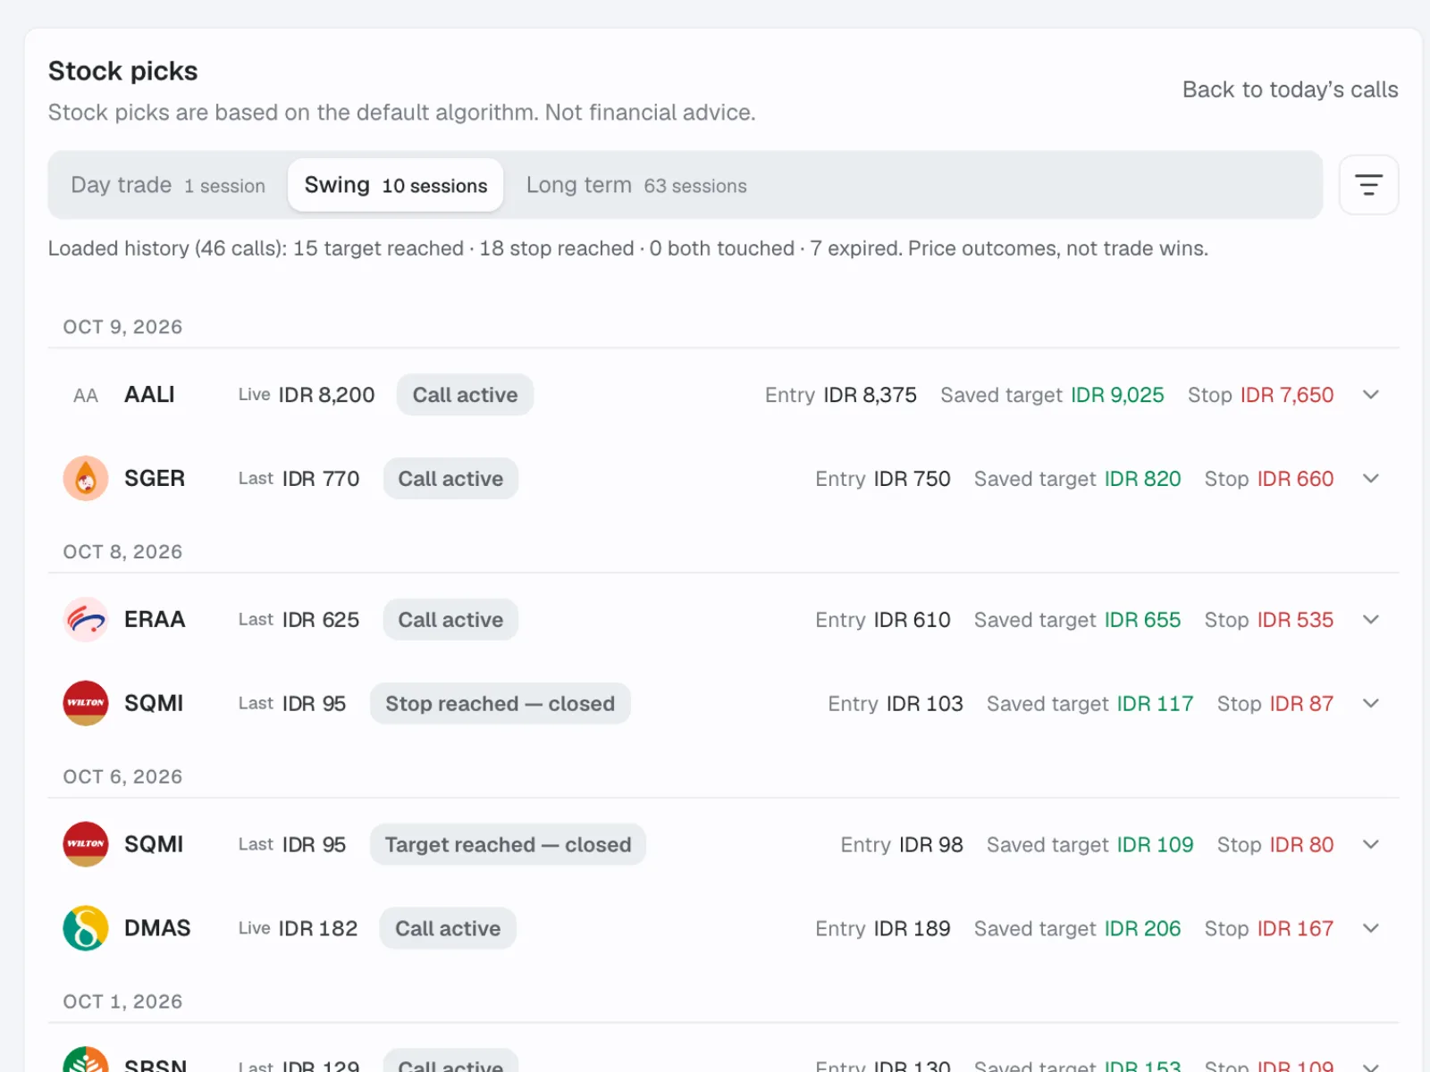Click the ERAA company logo

[86, 620]
